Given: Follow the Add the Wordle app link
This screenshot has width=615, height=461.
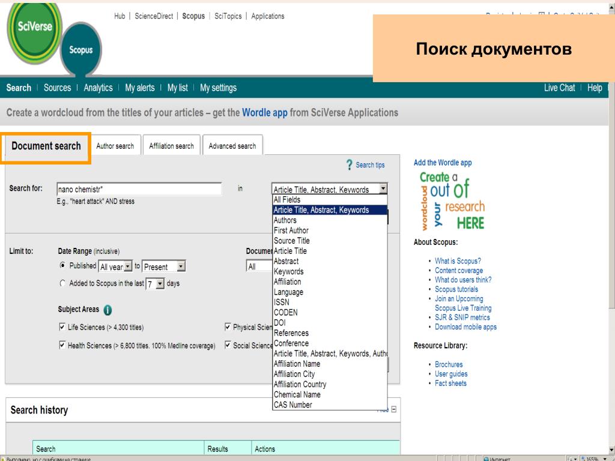Looking at the screenshot, I should (443, 163).
